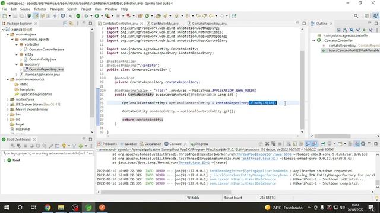This screenshot has height=213, width=380.
Task: Open ThreadPoolExecutor.java:659 stack trace link
Action: (x=264, y=154)
